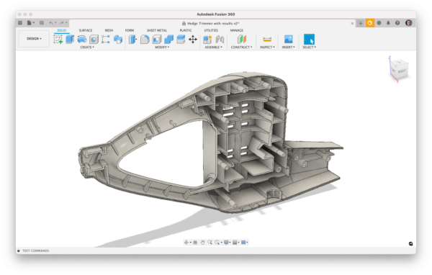Open the data panel grid icon
This screenshot has height=275, width=432.
tap(20, 23)
